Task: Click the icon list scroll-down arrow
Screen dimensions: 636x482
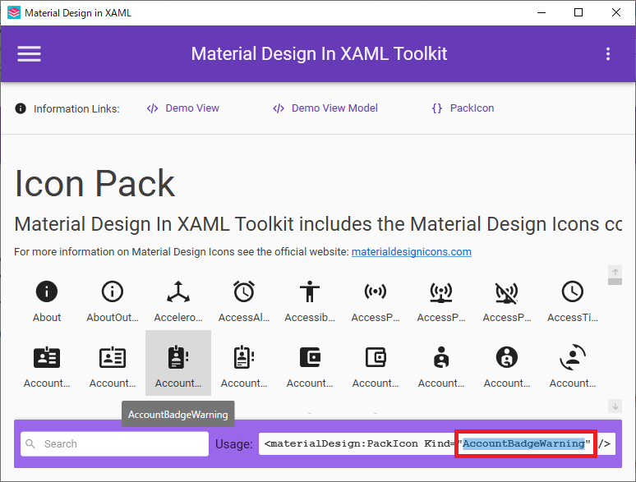Action: click(615, 406)
